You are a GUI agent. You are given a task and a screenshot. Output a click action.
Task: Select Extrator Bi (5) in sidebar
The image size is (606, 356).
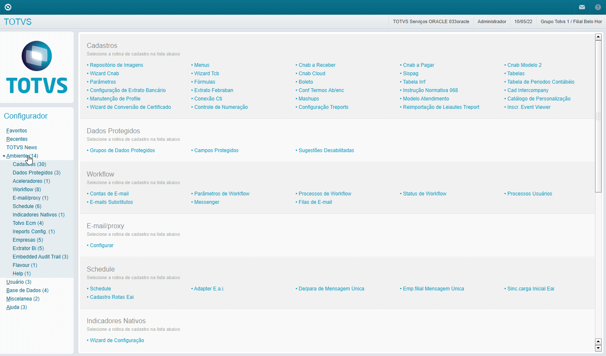pos(28,248)
